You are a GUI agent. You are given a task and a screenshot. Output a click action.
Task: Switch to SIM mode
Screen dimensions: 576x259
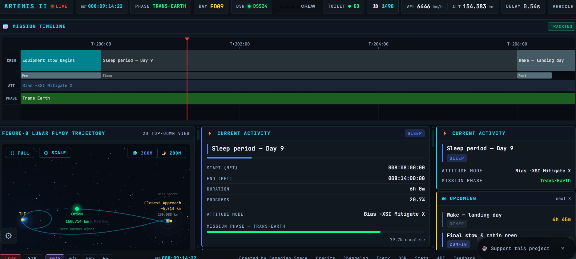pos(32,257)
